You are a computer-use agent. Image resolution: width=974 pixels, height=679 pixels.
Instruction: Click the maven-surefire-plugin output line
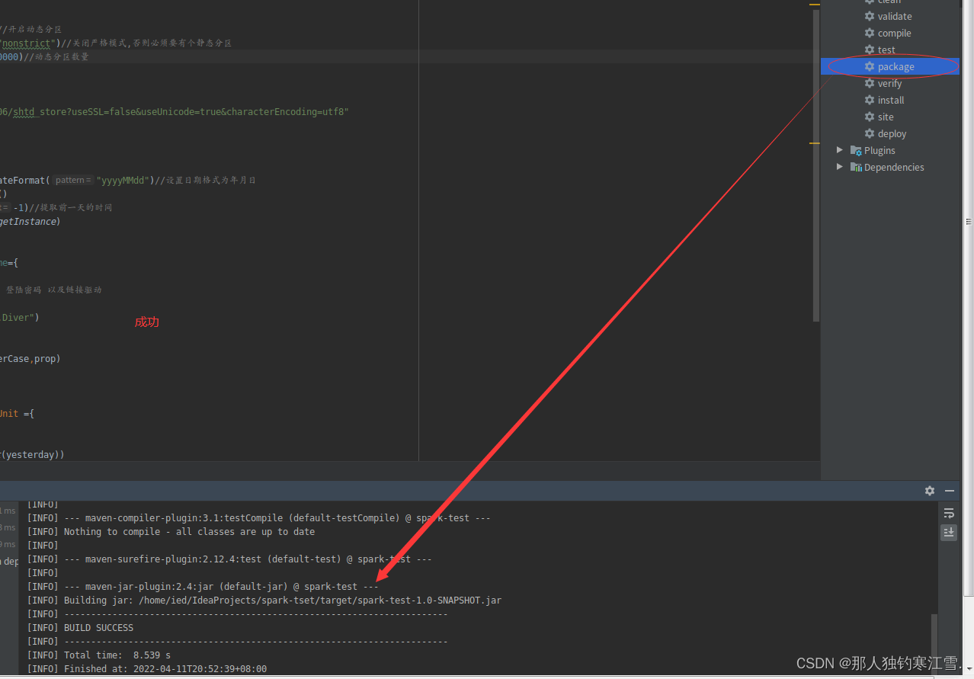(x=229, y=559)
